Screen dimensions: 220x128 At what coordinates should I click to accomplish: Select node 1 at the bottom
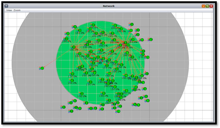119,111
